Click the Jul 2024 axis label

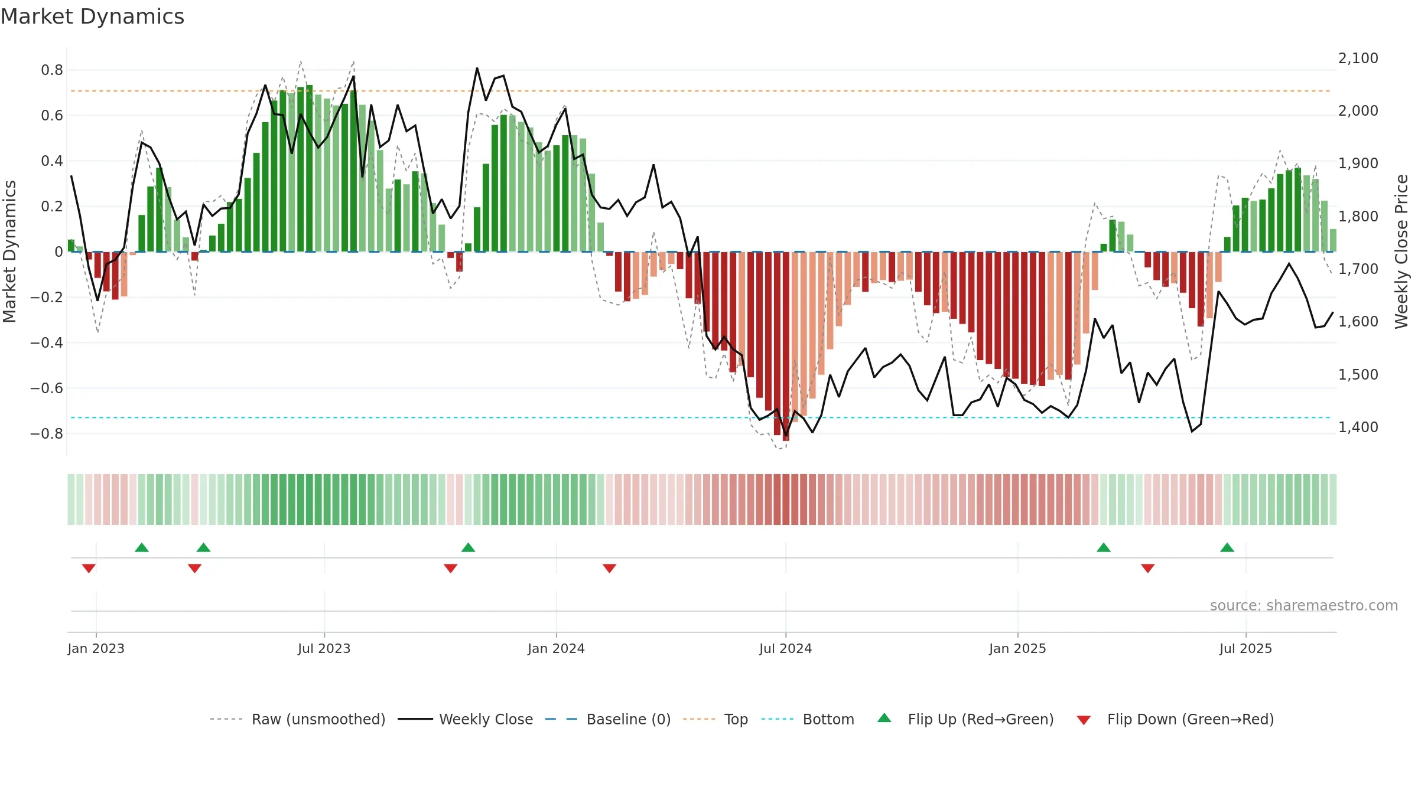pos(786,648)
